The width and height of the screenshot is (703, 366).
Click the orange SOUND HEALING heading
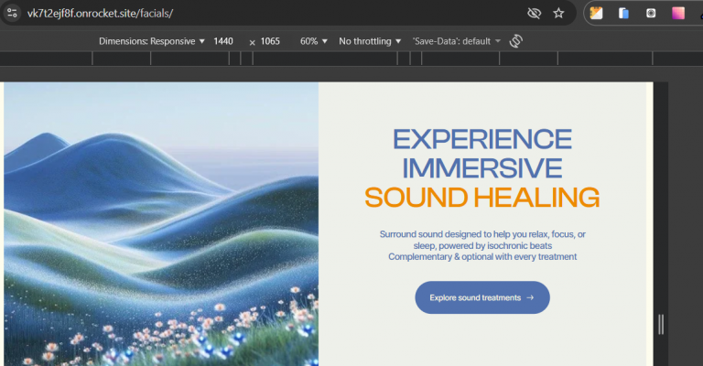482,198
